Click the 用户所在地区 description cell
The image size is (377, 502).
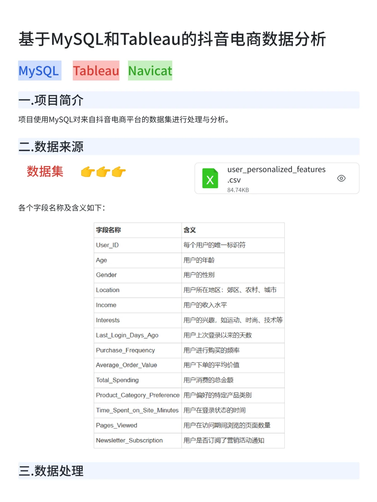pos(233,290)
